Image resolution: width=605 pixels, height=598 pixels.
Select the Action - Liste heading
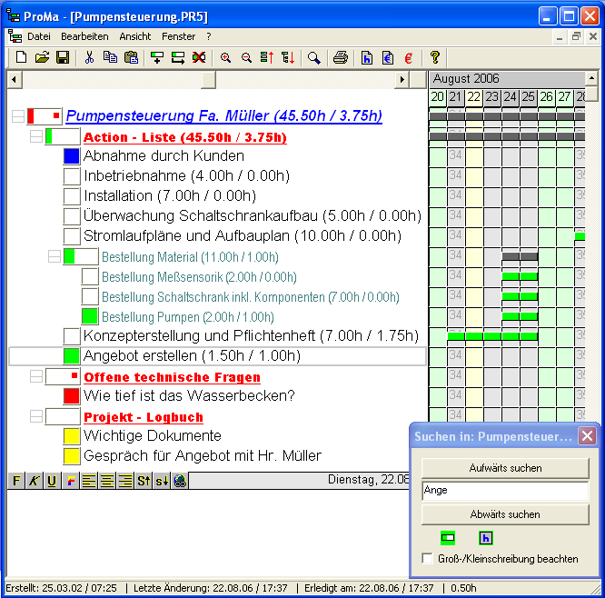coord(185,137)
